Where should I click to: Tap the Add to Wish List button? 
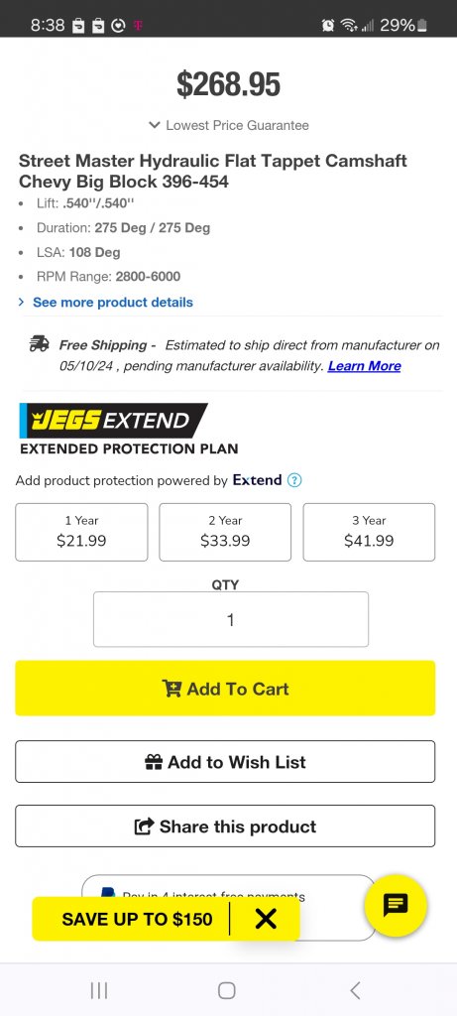point(225,761)
